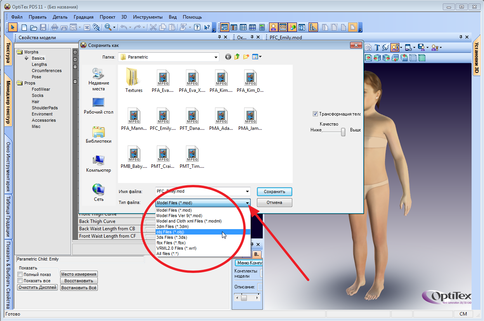Open the Инструменты menu

147,17
